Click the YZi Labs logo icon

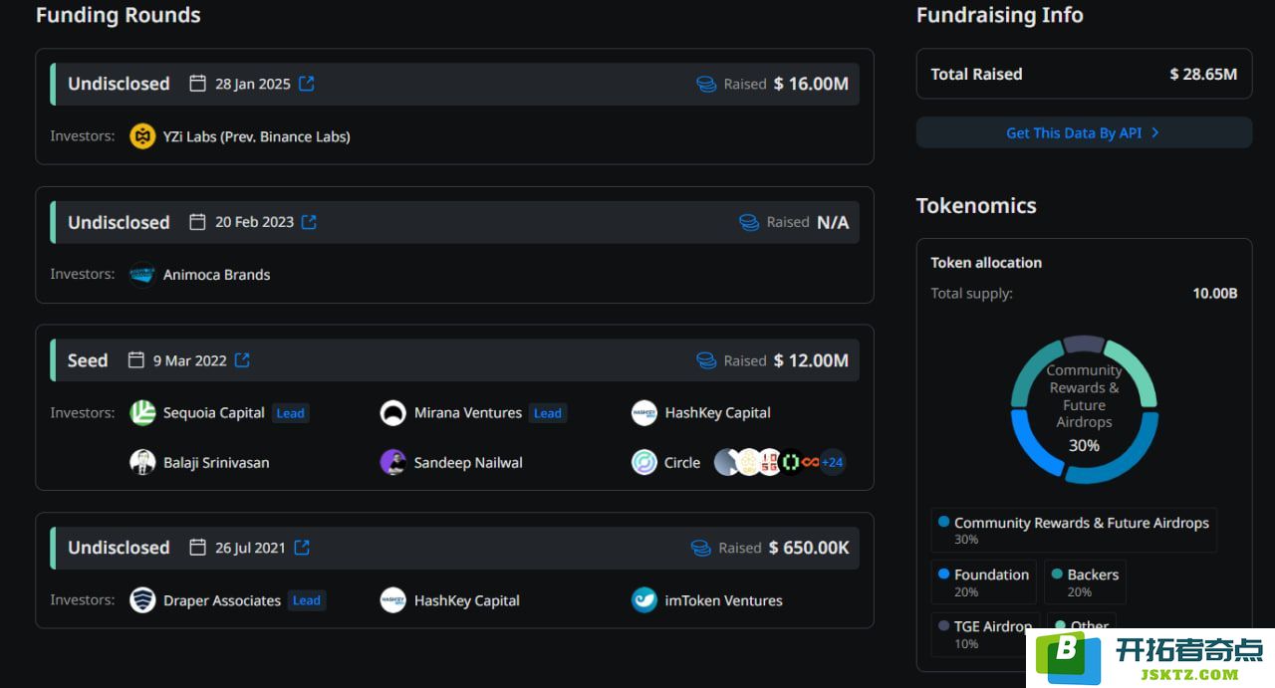click(x=142, y=136)
